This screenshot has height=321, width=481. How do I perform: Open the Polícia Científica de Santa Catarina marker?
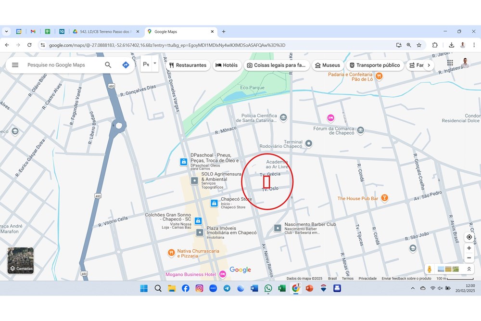point(283,117)
